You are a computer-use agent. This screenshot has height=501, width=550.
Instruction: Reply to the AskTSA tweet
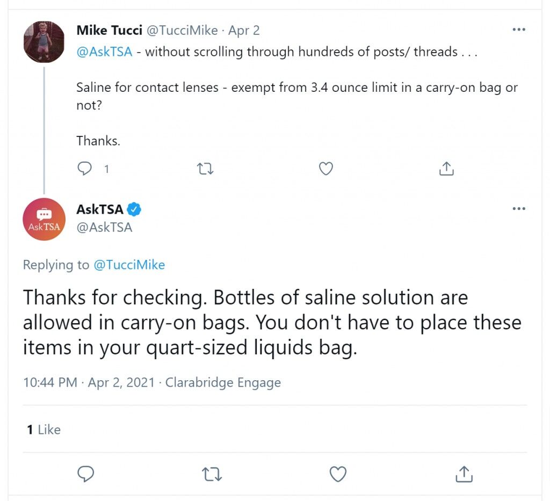(x=85, y=474)
